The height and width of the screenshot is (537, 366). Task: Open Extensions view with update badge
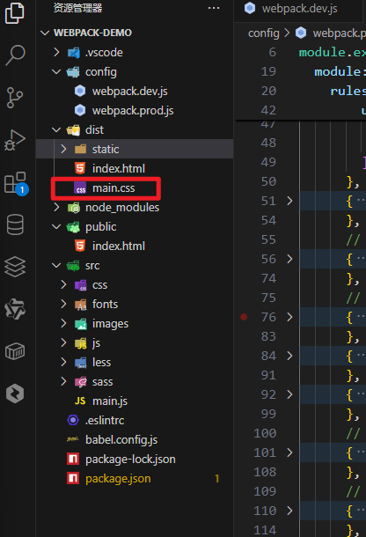click(16, 183)
